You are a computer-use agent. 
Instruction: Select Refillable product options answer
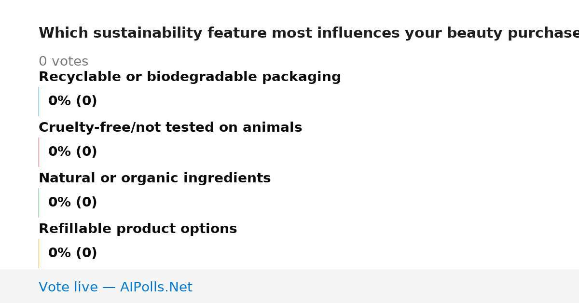(x=138, y=229)
